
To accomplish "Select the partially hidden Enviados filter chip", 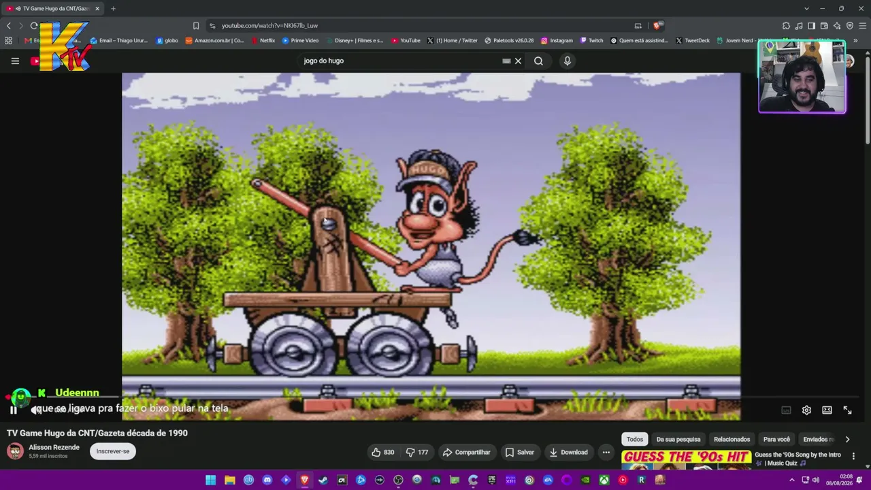I will click(818, 439).
